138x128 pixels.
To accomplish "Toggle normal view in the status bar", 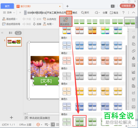I will pyautogui.click(x=53, y=125).
